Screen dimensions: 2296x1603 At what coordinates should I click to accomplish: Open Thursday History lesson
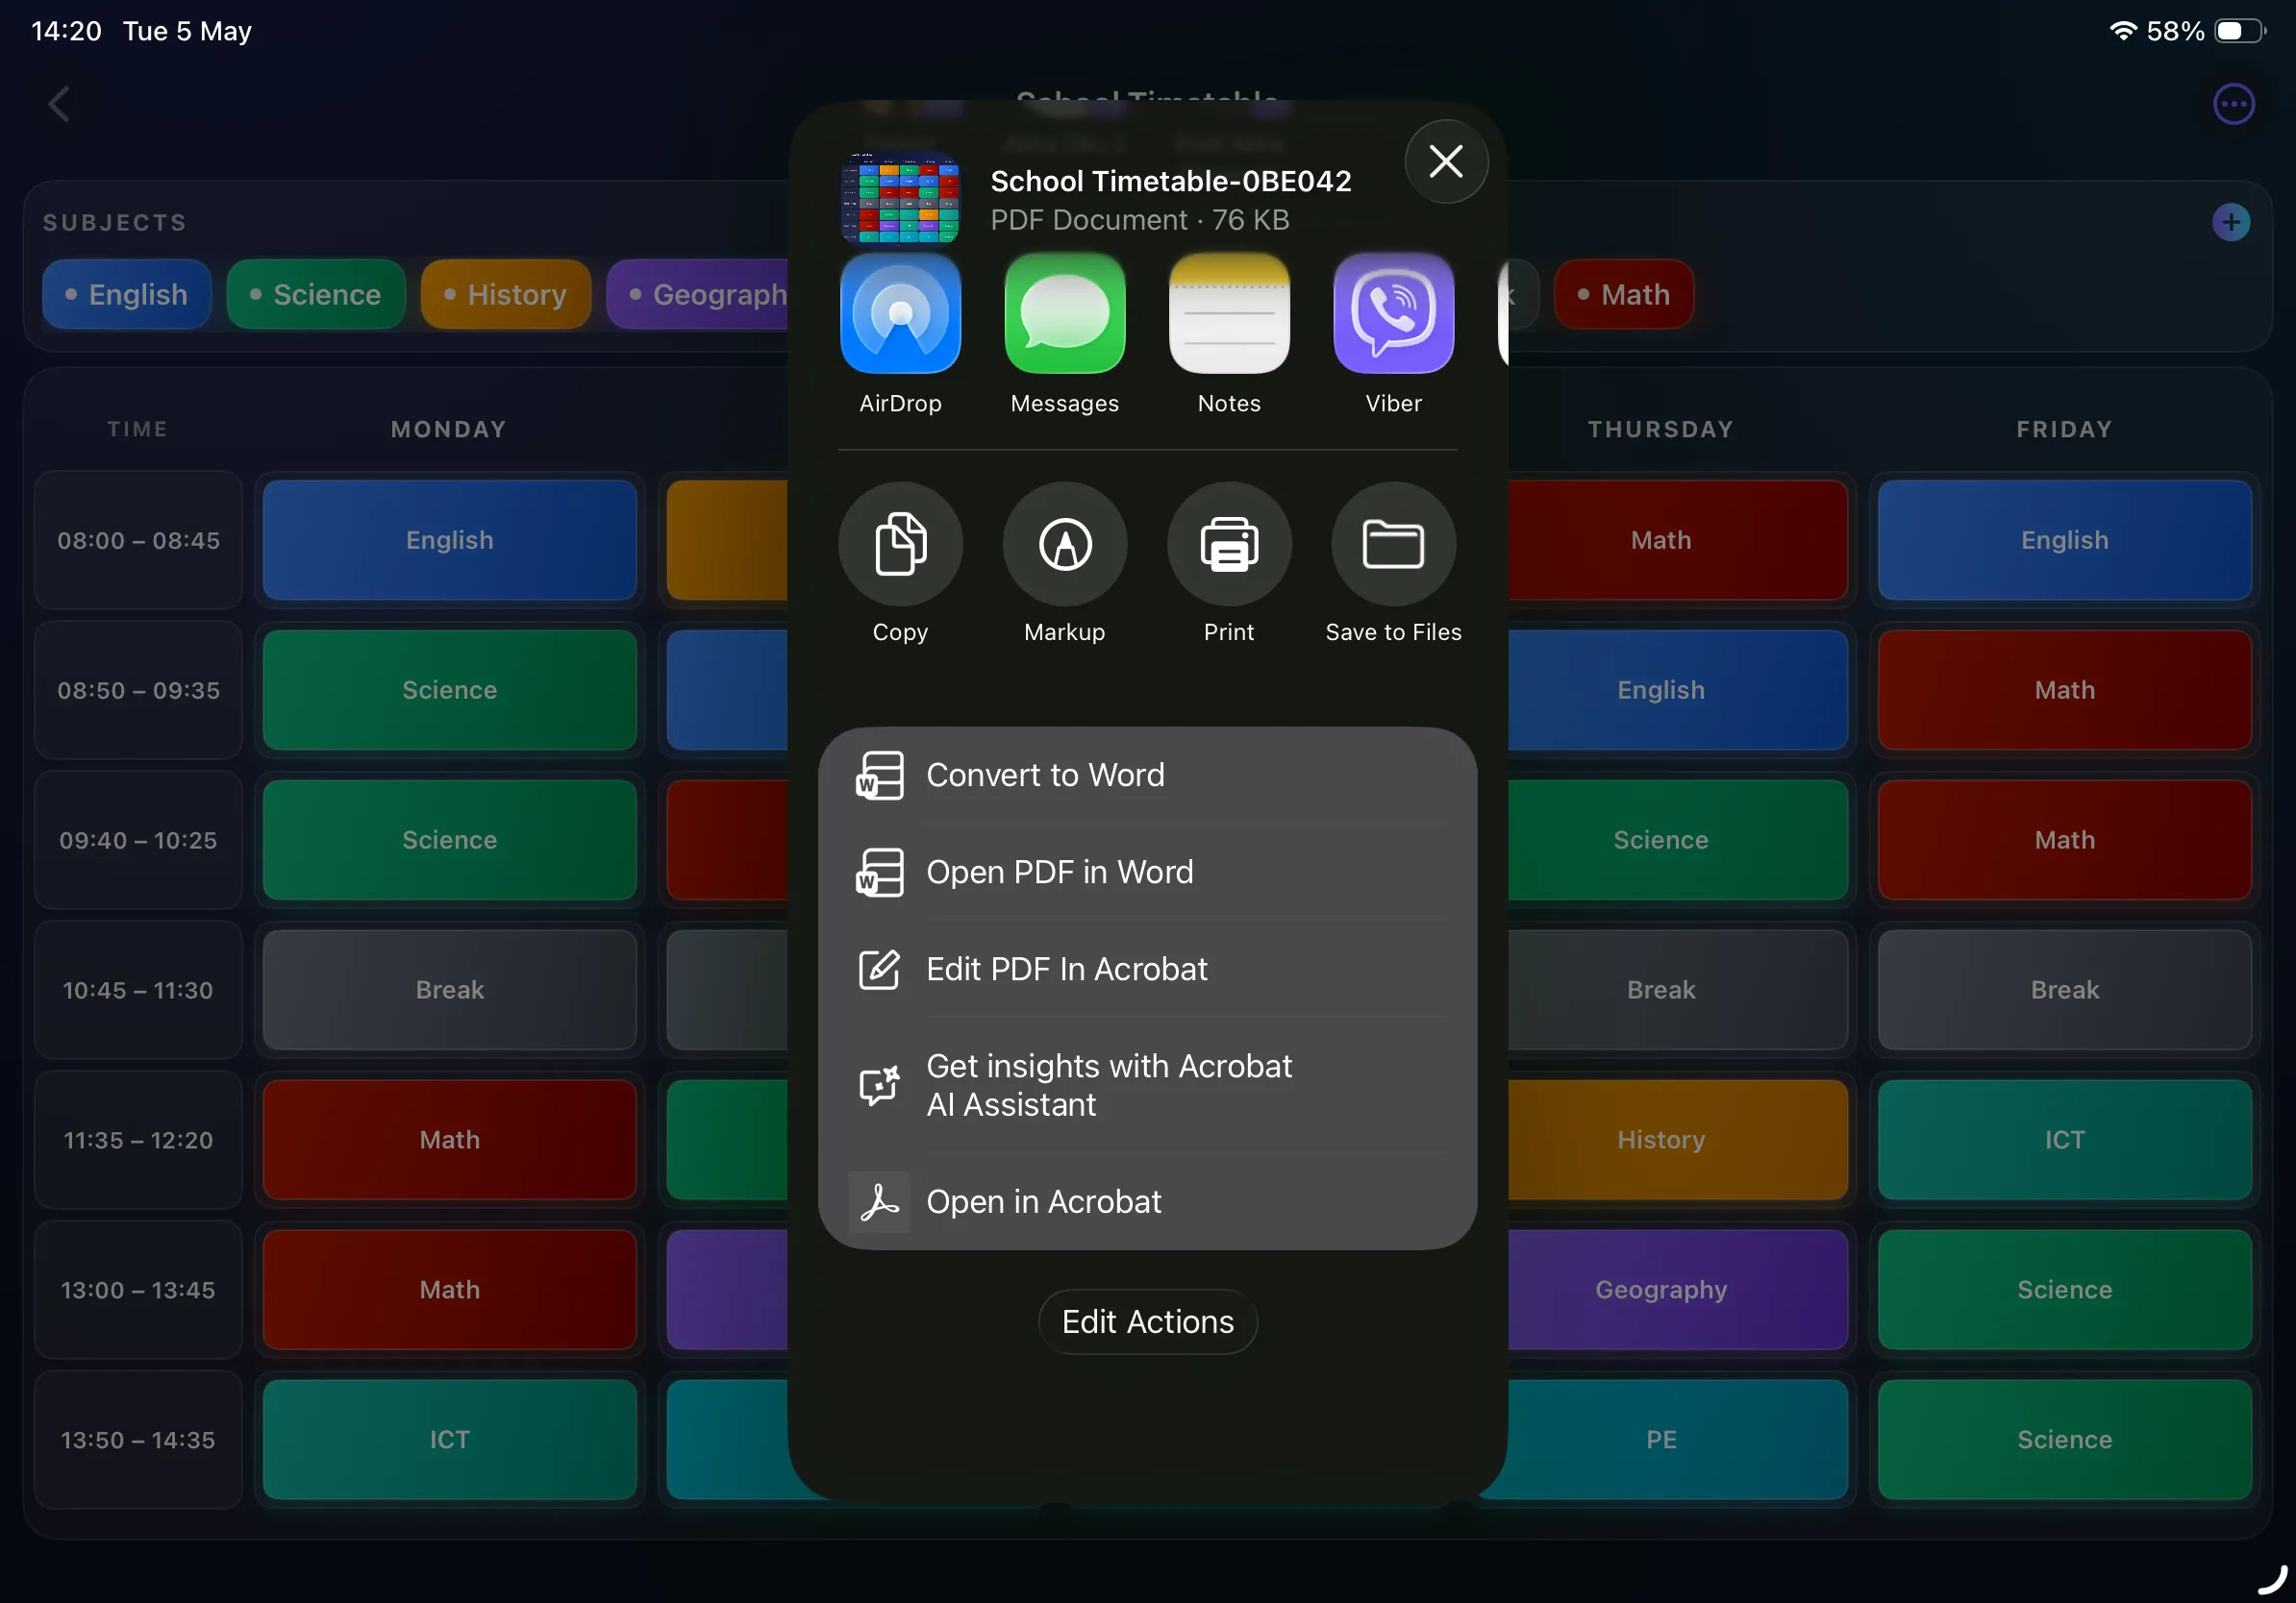point(1677,1141)
